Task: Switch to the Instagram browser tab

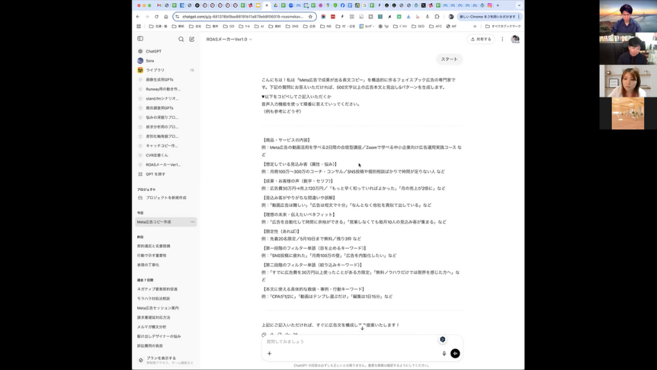Action: point(490,5)
